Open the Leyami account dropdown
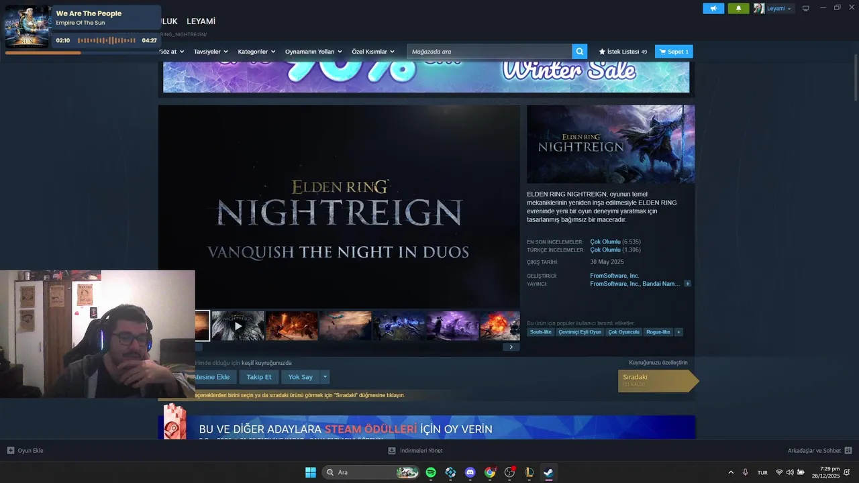Viewport: 859px width, 483px height. 778,8
